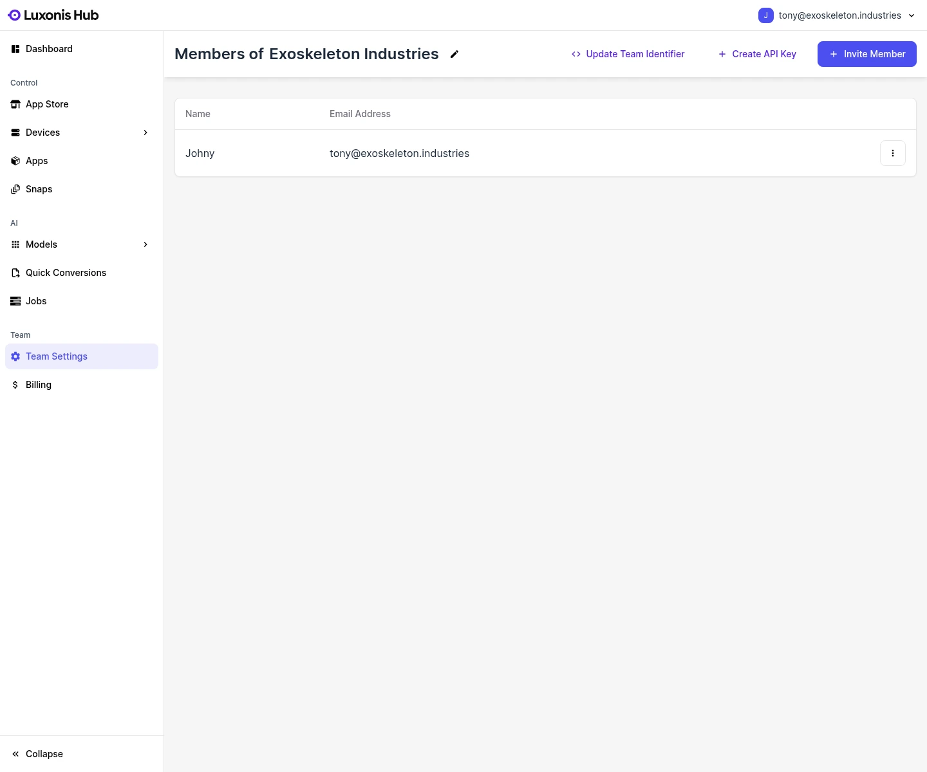Click the Team Settings gear icon
This screenshot has width=927, height=772.
click(x=15, y=356)
